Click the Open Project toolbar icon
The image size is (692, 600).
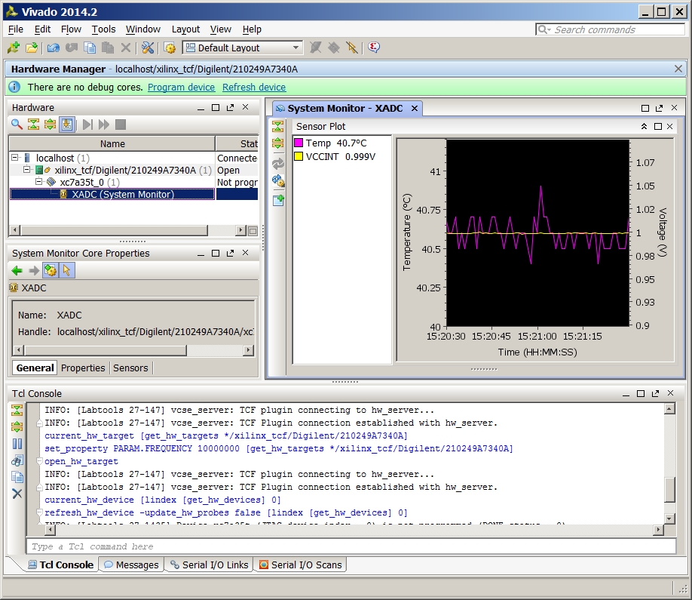(32, 48)
